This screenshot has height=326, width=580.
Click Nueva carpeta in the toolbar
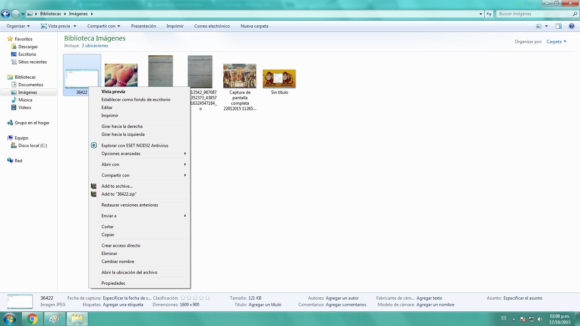pos(254,26)
